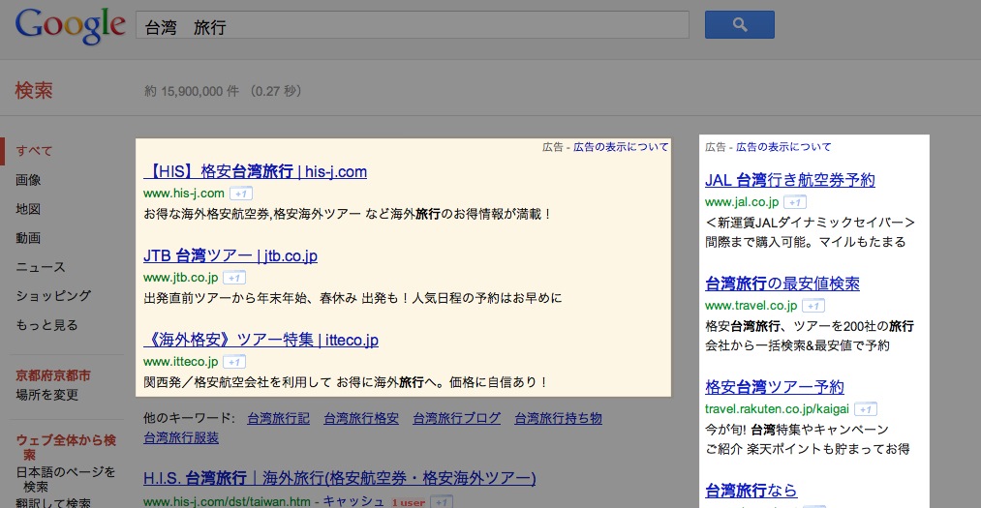This screenshot has width=981, height=508.
Task: Click www.his-j.com green URL
Action: [184, 194]
